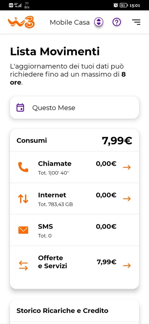Expand Chiamate details arrow

pyautogui.click(x=127, y=167)
